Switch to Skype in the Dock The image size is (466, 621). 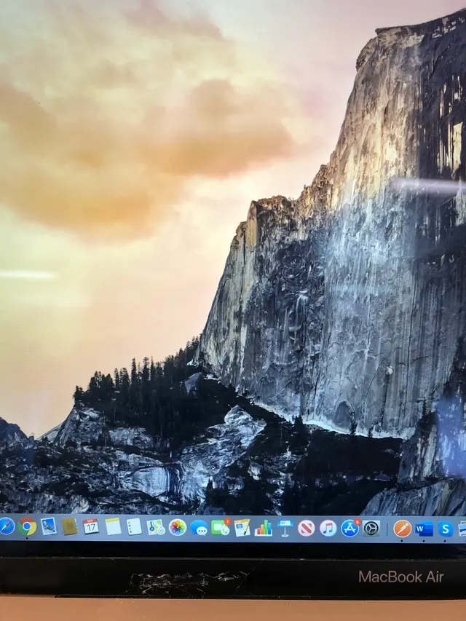click(x=446, y=529)
